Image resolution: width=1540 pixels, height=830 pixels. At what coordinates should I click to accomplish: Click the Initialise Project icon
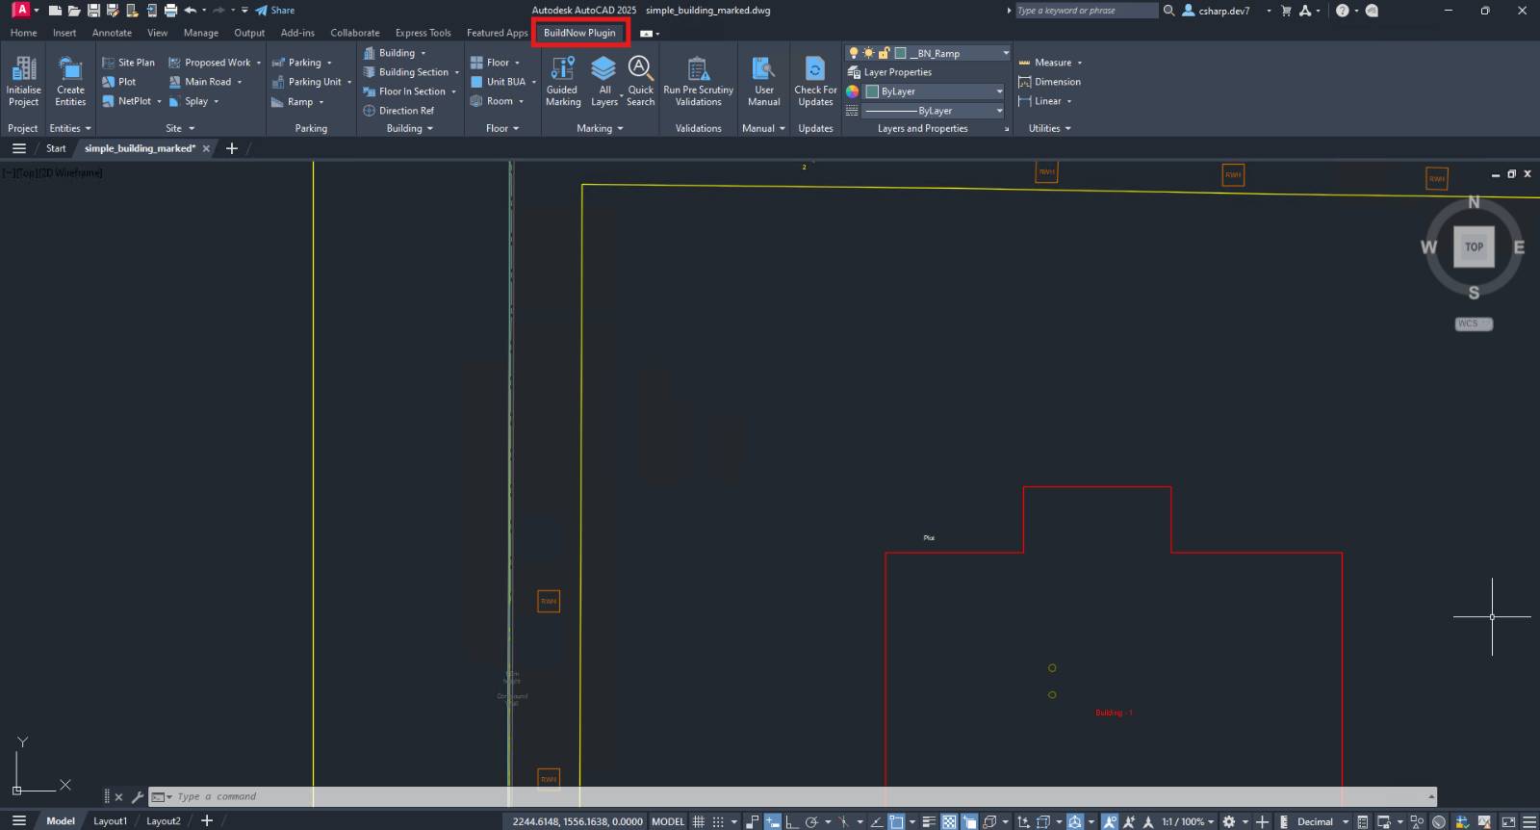(23, 69)
